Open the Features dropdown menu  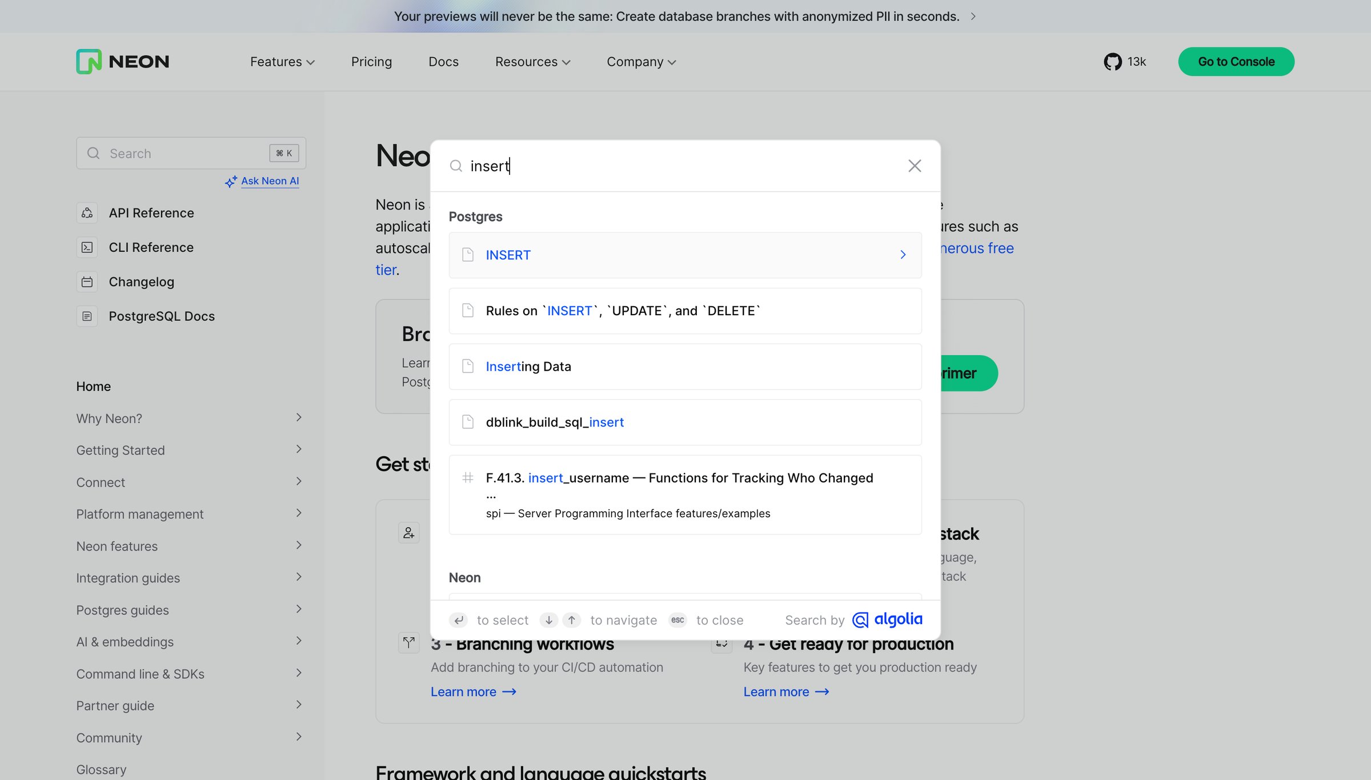point(282,62)
